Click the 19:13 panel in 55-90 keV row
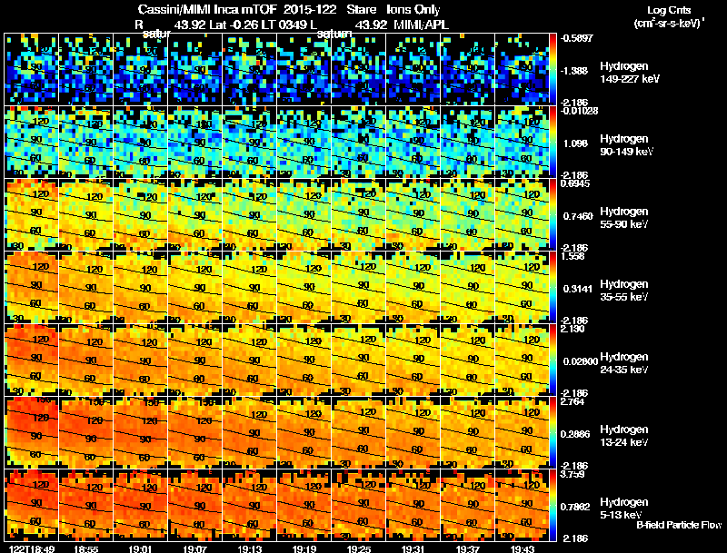This screenshot has width=727, height=553. (249, 214)
